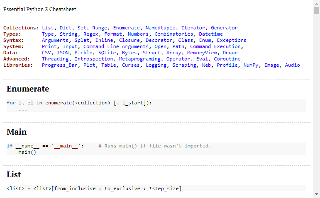The height and width of the screenshot is (198, 320).
Task: Go to the Set section link
Action: [82, 28]
